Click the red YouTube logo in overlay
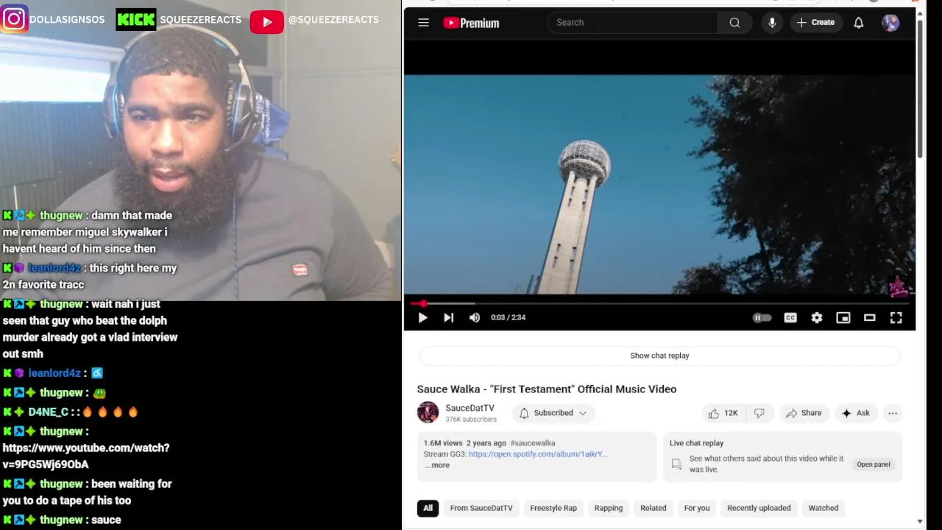 [x=266, y=22]
